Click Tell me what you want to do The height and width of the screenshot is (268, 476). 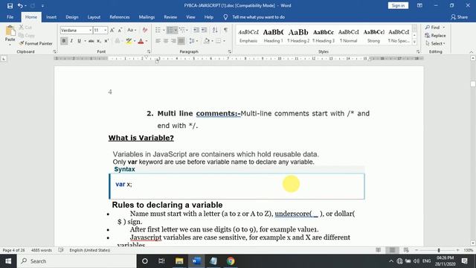(258, 17)
